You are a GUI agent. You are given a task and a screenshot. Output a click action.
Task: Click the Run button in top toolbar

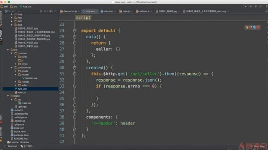pos(251,7)
